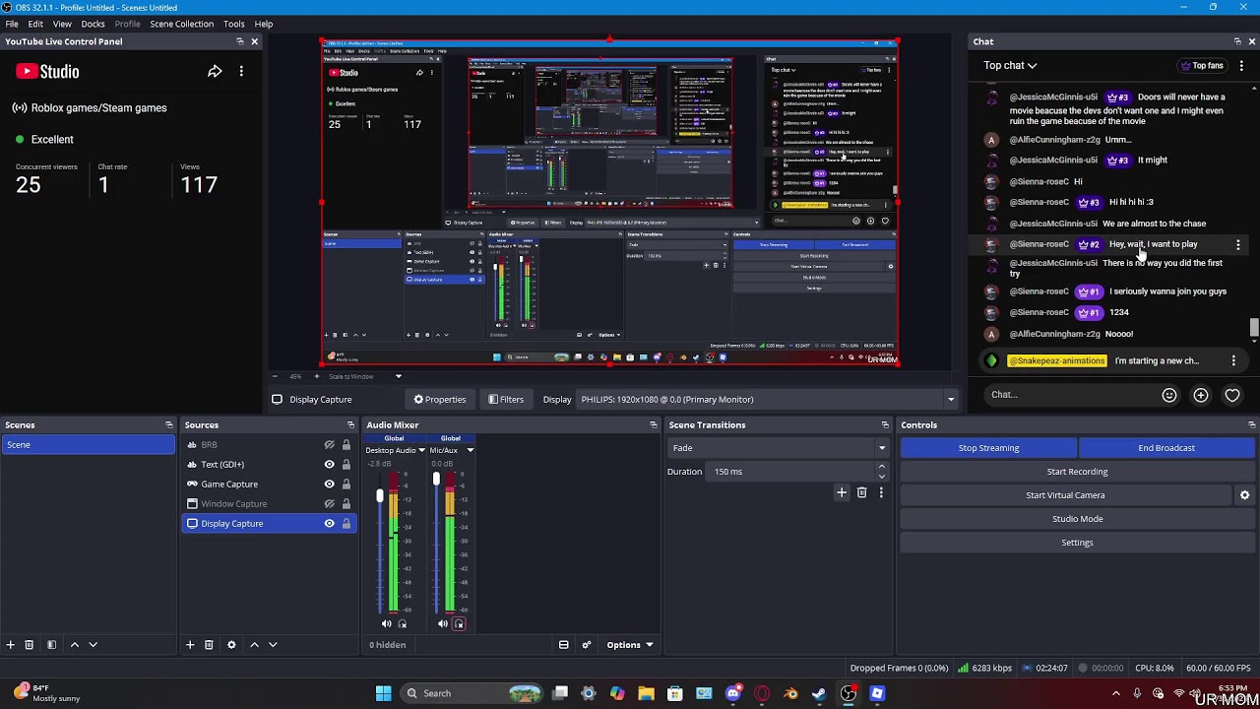
Task: Show the Window Capture source
Action: coord(330,504)
